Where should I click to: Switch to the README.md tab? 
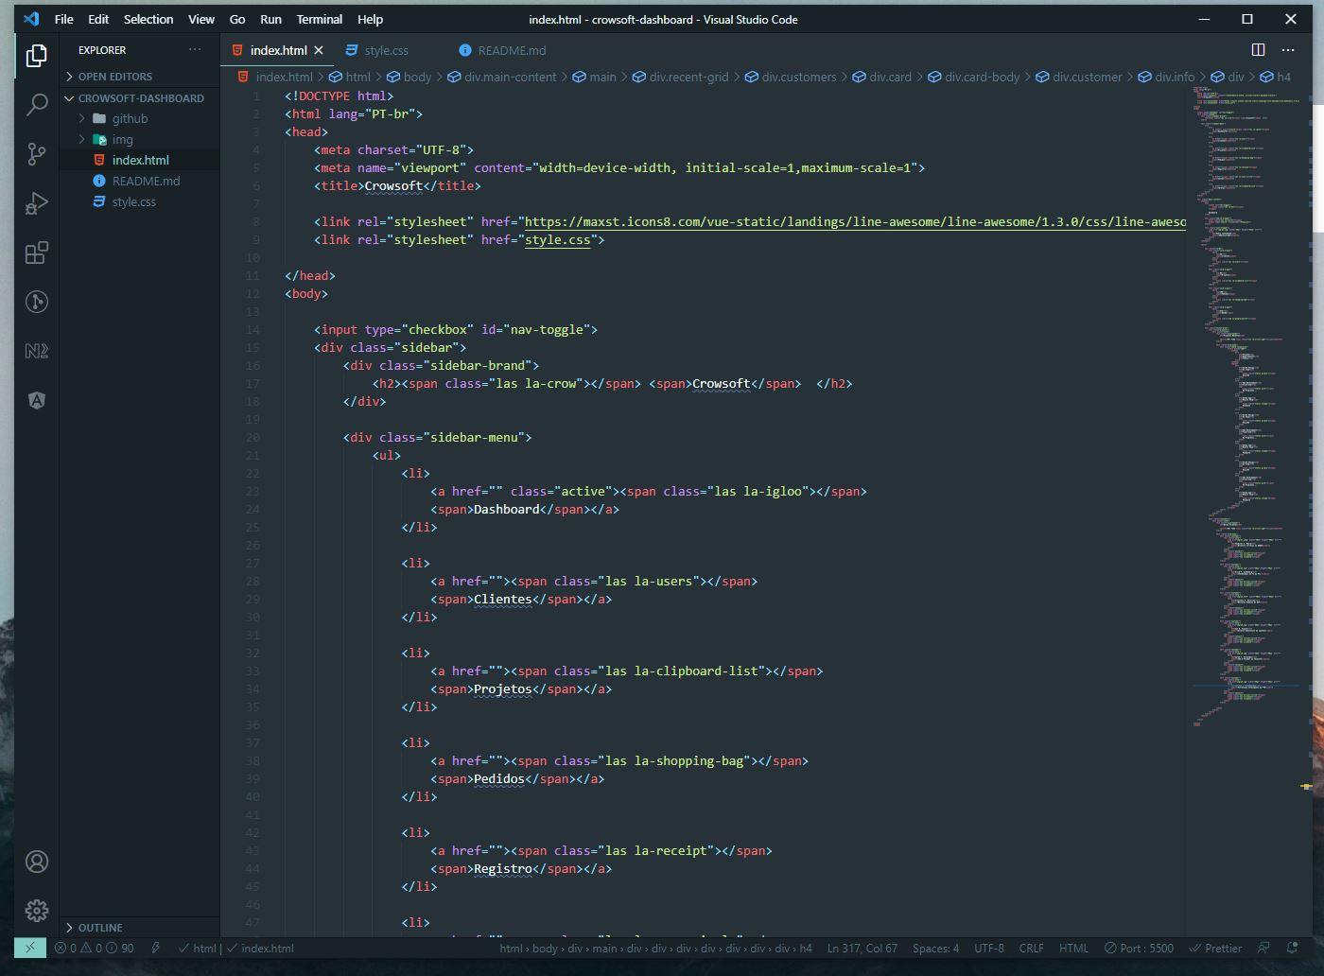point(512,50)
